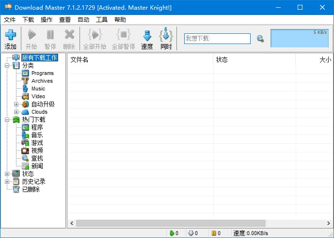Image resolution: width=334 pixels, height=238 pixels.
Task: Click the blue speed graph panel
Action: pyautogui.click(x=299, y=38)
